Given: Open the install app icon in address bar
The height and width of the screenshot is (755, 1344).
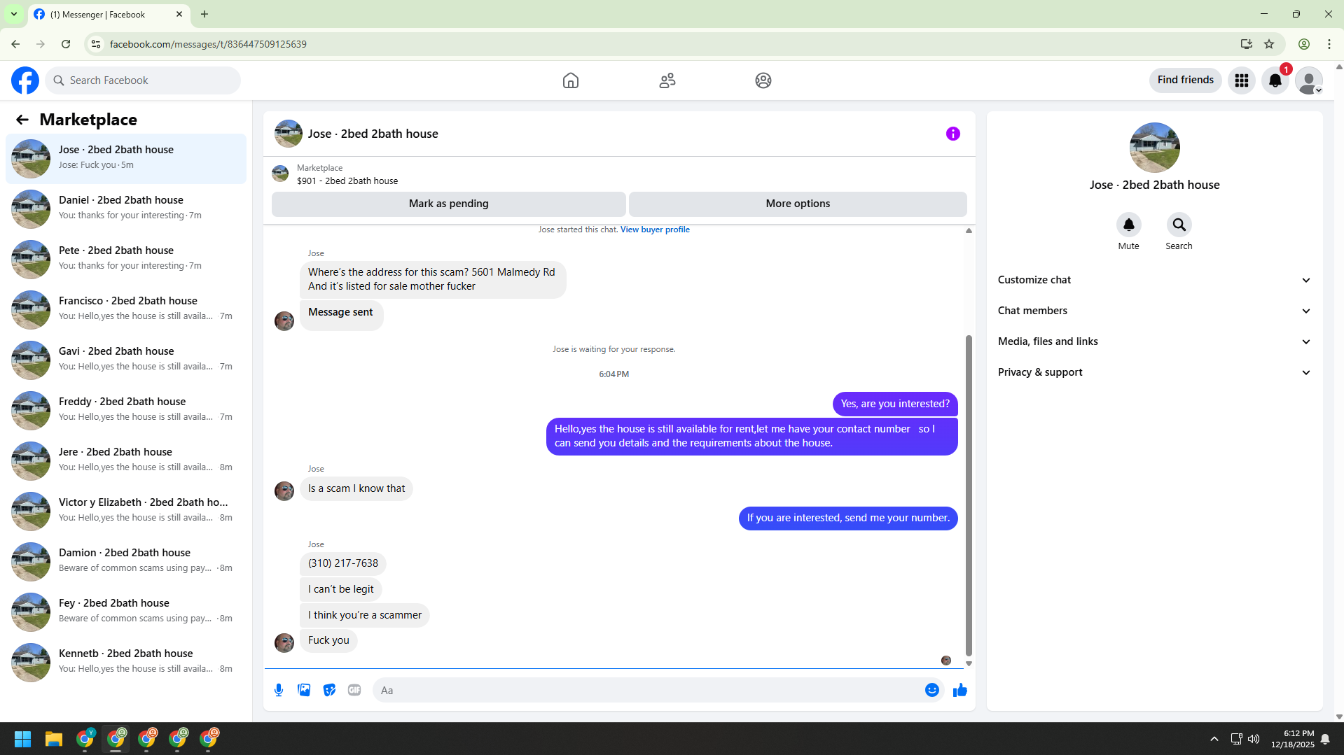Looking at the screenshot, I should click(1247, 44).
